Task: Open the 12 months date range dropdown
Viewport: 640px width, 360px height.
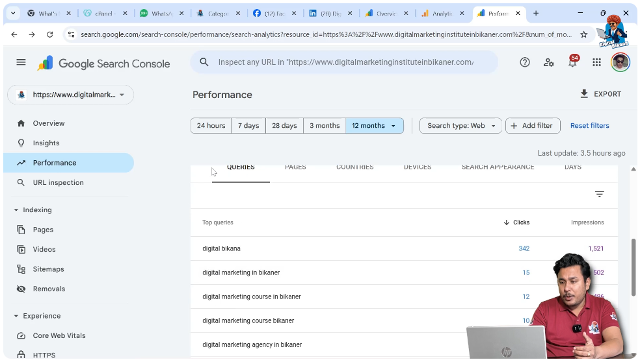Action: 374,125
